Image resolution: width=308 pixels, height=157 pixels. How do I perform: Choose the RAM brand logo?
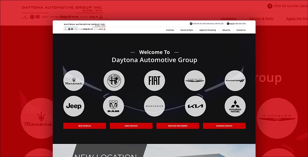pyautogui.click(x=114, y=106)
